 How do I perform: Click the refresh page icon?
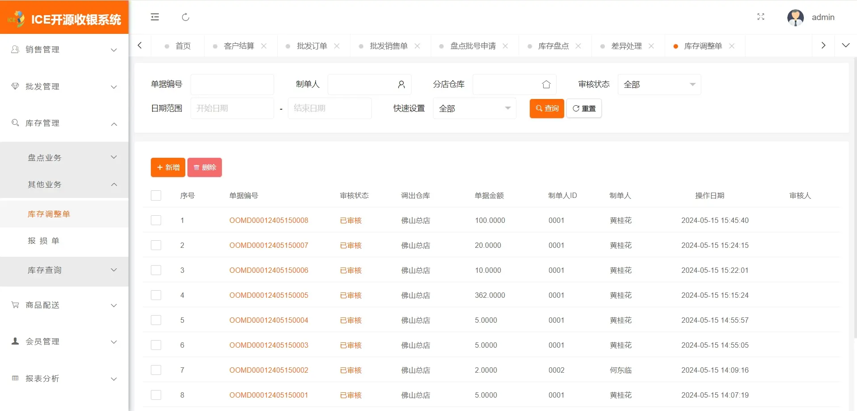(x=186, y=17)
